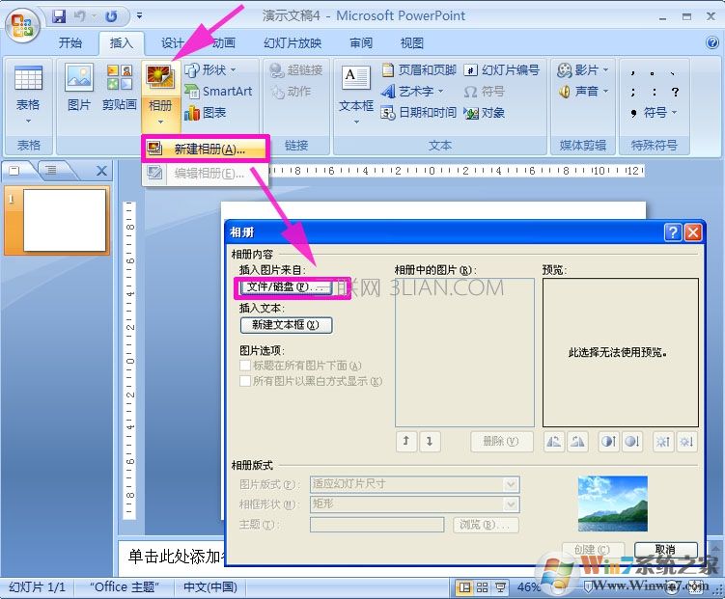The image size is (725, 599).
Task: Click the 符号 omega symbol command
Action: coord(484,92)
